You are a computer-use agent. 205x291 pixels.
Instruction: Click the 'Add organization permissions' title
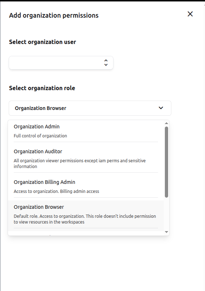point(54,16)
